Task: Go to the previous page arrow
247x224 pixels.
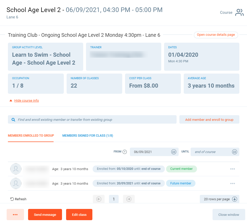Action: pyautogui.click(x=99, y=199)
